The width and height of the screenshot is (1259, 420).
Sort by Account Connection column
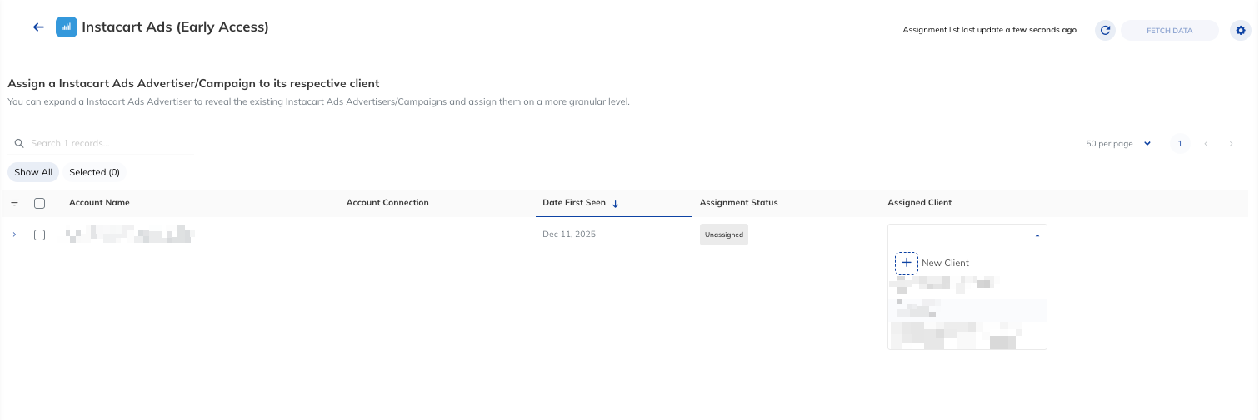(387, 203)
